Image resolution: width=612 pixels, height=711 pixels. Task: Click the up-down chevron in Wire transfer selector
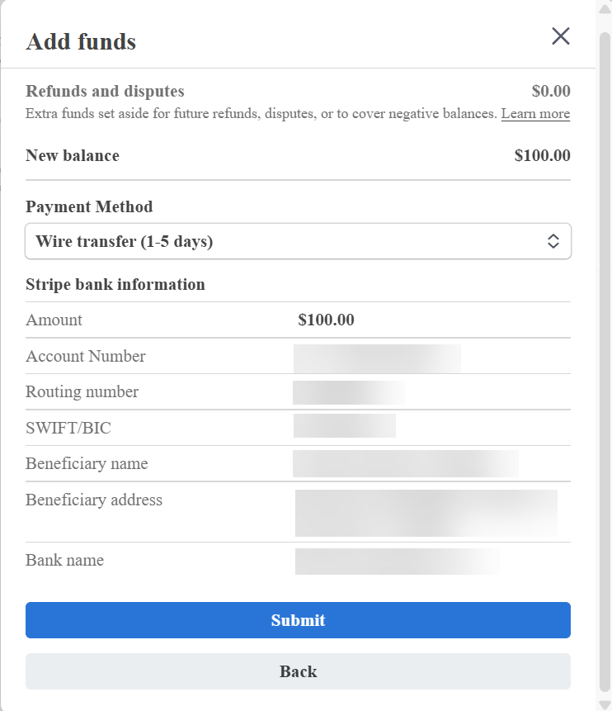tap(553, 242)
